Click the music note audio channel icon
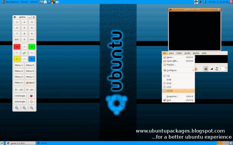Image resolution: width=233 pixels, height=145 pixels. 216,69
